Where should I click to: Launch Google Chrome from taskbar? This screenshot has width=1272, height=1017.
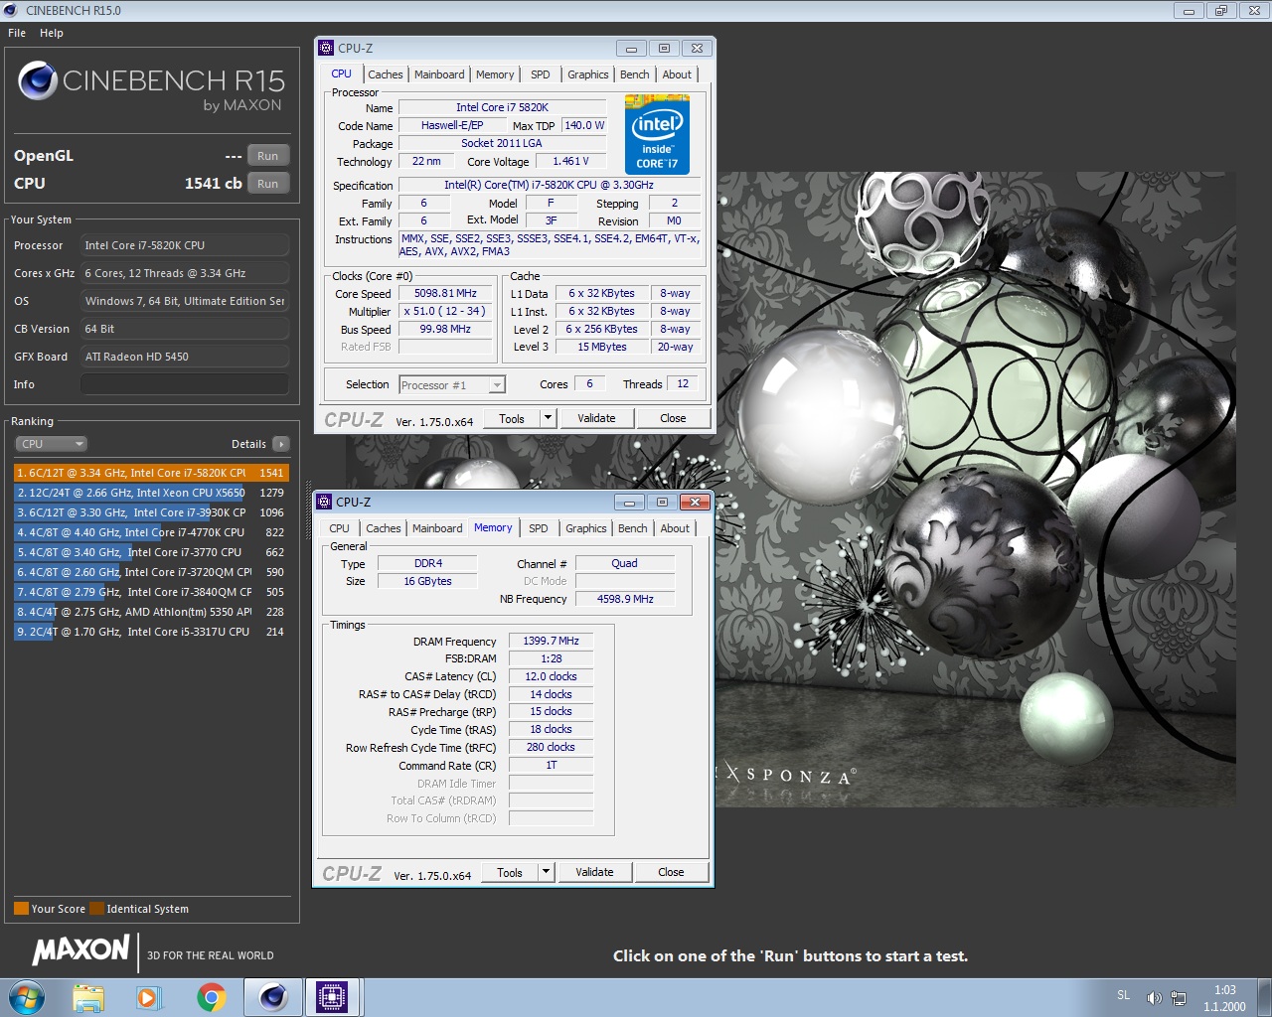point(211,997)
